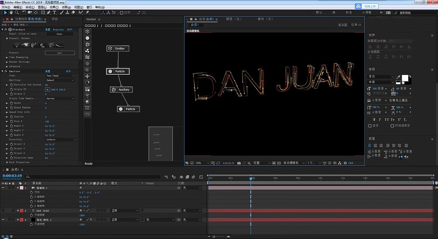Select the Pen tool

point(49,13)
